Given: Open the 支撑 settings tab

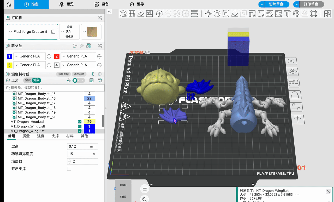Looking at the screenshot, I should (x=55, y=136).
